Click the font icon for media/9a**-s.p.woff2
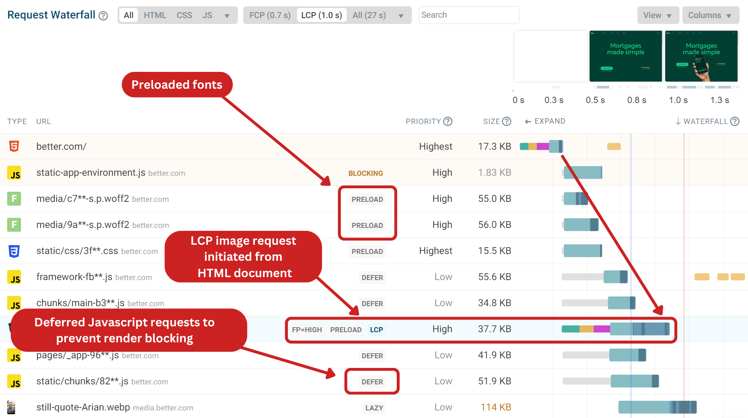The image size is (748, 418). tap(14, 225)
